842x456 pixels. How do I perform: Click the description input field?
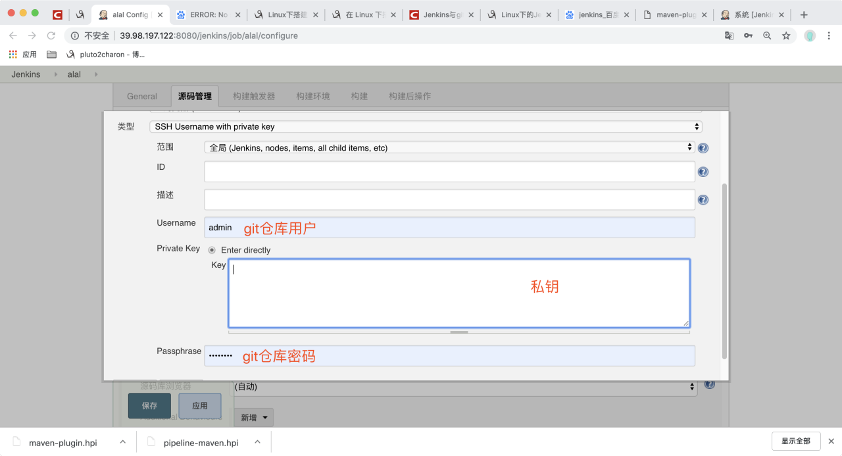pyautogui.click(x=449, y=199)
